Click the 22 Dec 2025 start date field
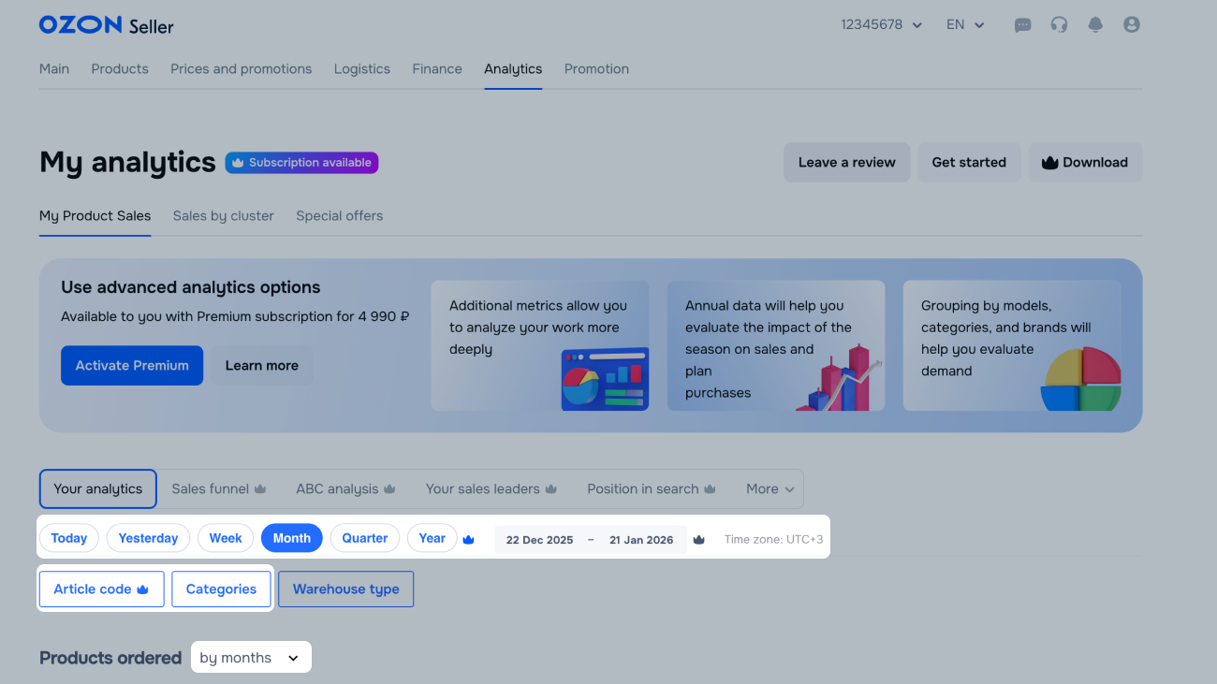 tap(539, 540)
